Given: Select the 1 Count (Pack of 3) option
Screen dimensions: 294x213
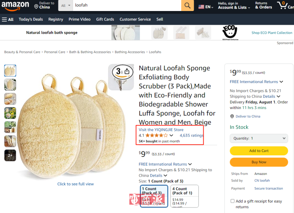Looking at the screenshot, I should point(154,196).
